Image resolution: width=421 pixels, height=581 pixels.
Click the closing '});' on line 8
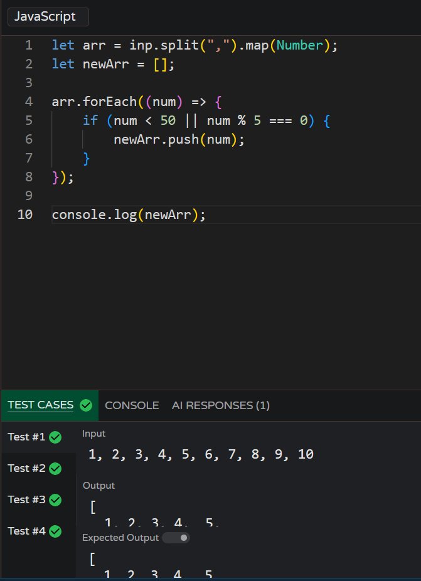click(63, 177)
